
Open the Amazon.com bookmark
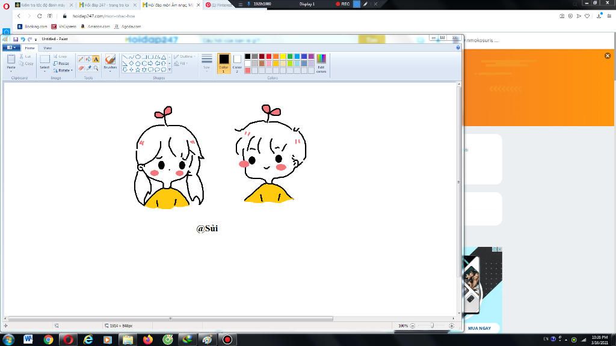tap(95, 26)
